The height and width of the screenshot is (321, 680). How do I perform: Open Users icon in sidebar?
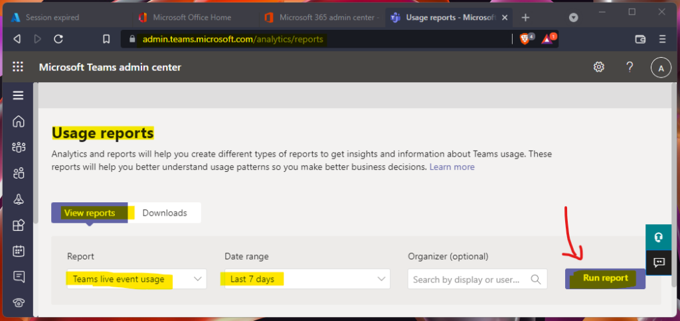[18, 174]
